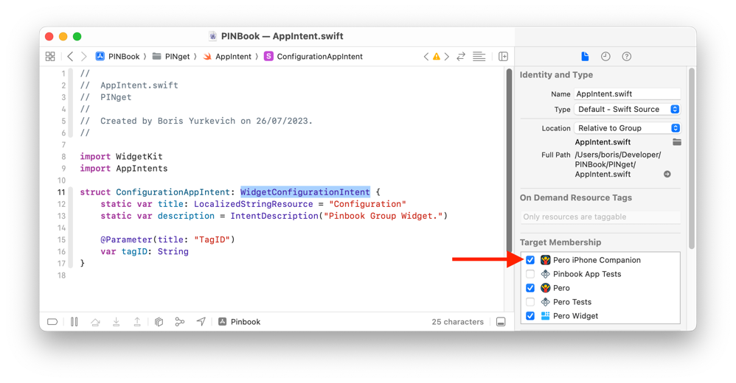This screenshot has height=383, width=736.
Task: Open the related items grid menu
Action: coord(50,56)
